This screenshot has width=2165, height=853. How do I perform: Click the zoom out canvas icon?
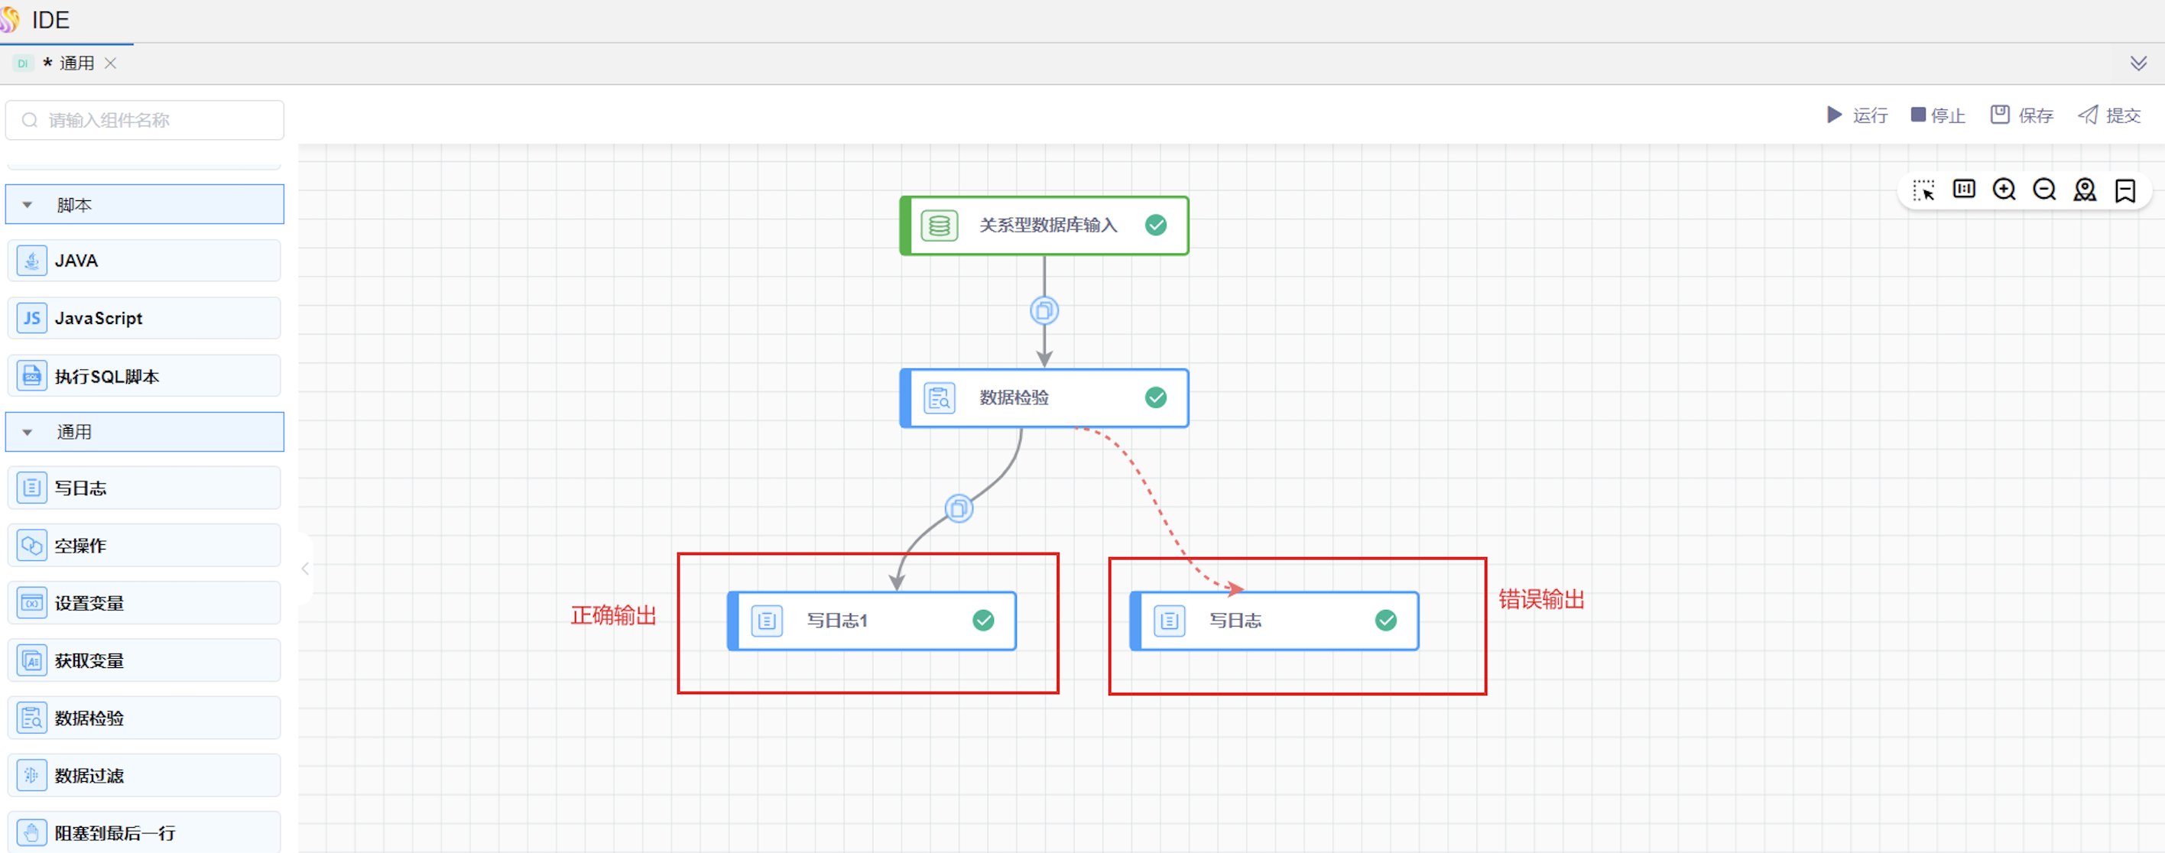pyautogui.click(x=2044, y=190)
